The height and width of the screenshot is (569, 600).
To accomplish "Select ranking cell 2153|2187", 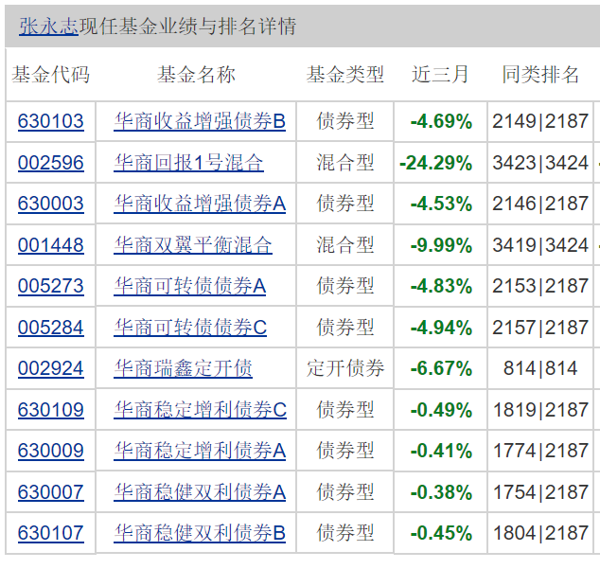I will pyautogui.click(x=540, y=286).
